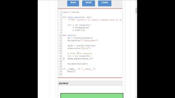
Task: Click the 'wn = turtle.Screen()' line
Action: [x=80, y=38]
